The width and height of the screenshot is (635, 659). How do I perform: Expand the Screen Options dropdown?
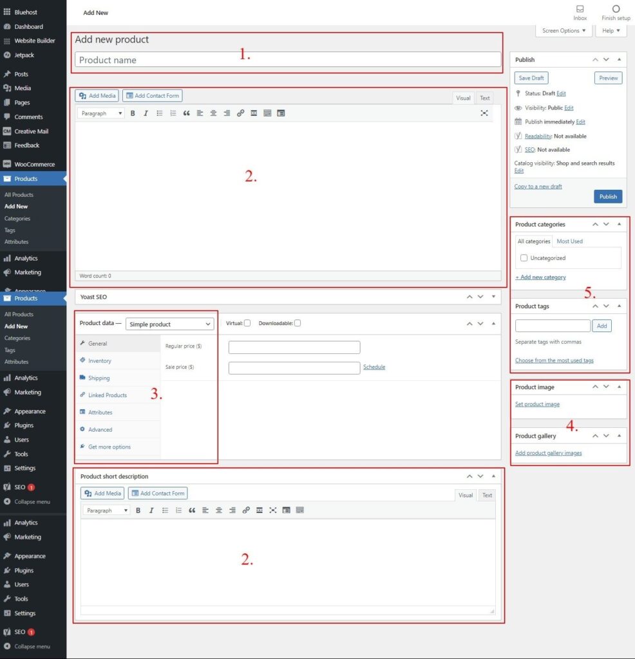[x=564, y=31]
